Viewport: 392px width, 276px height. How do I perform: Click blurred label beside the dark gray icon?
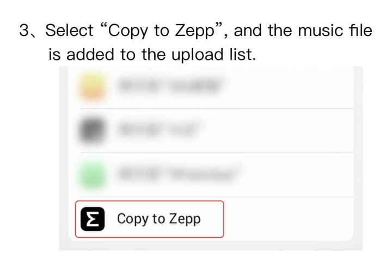[x=158, y=130]
